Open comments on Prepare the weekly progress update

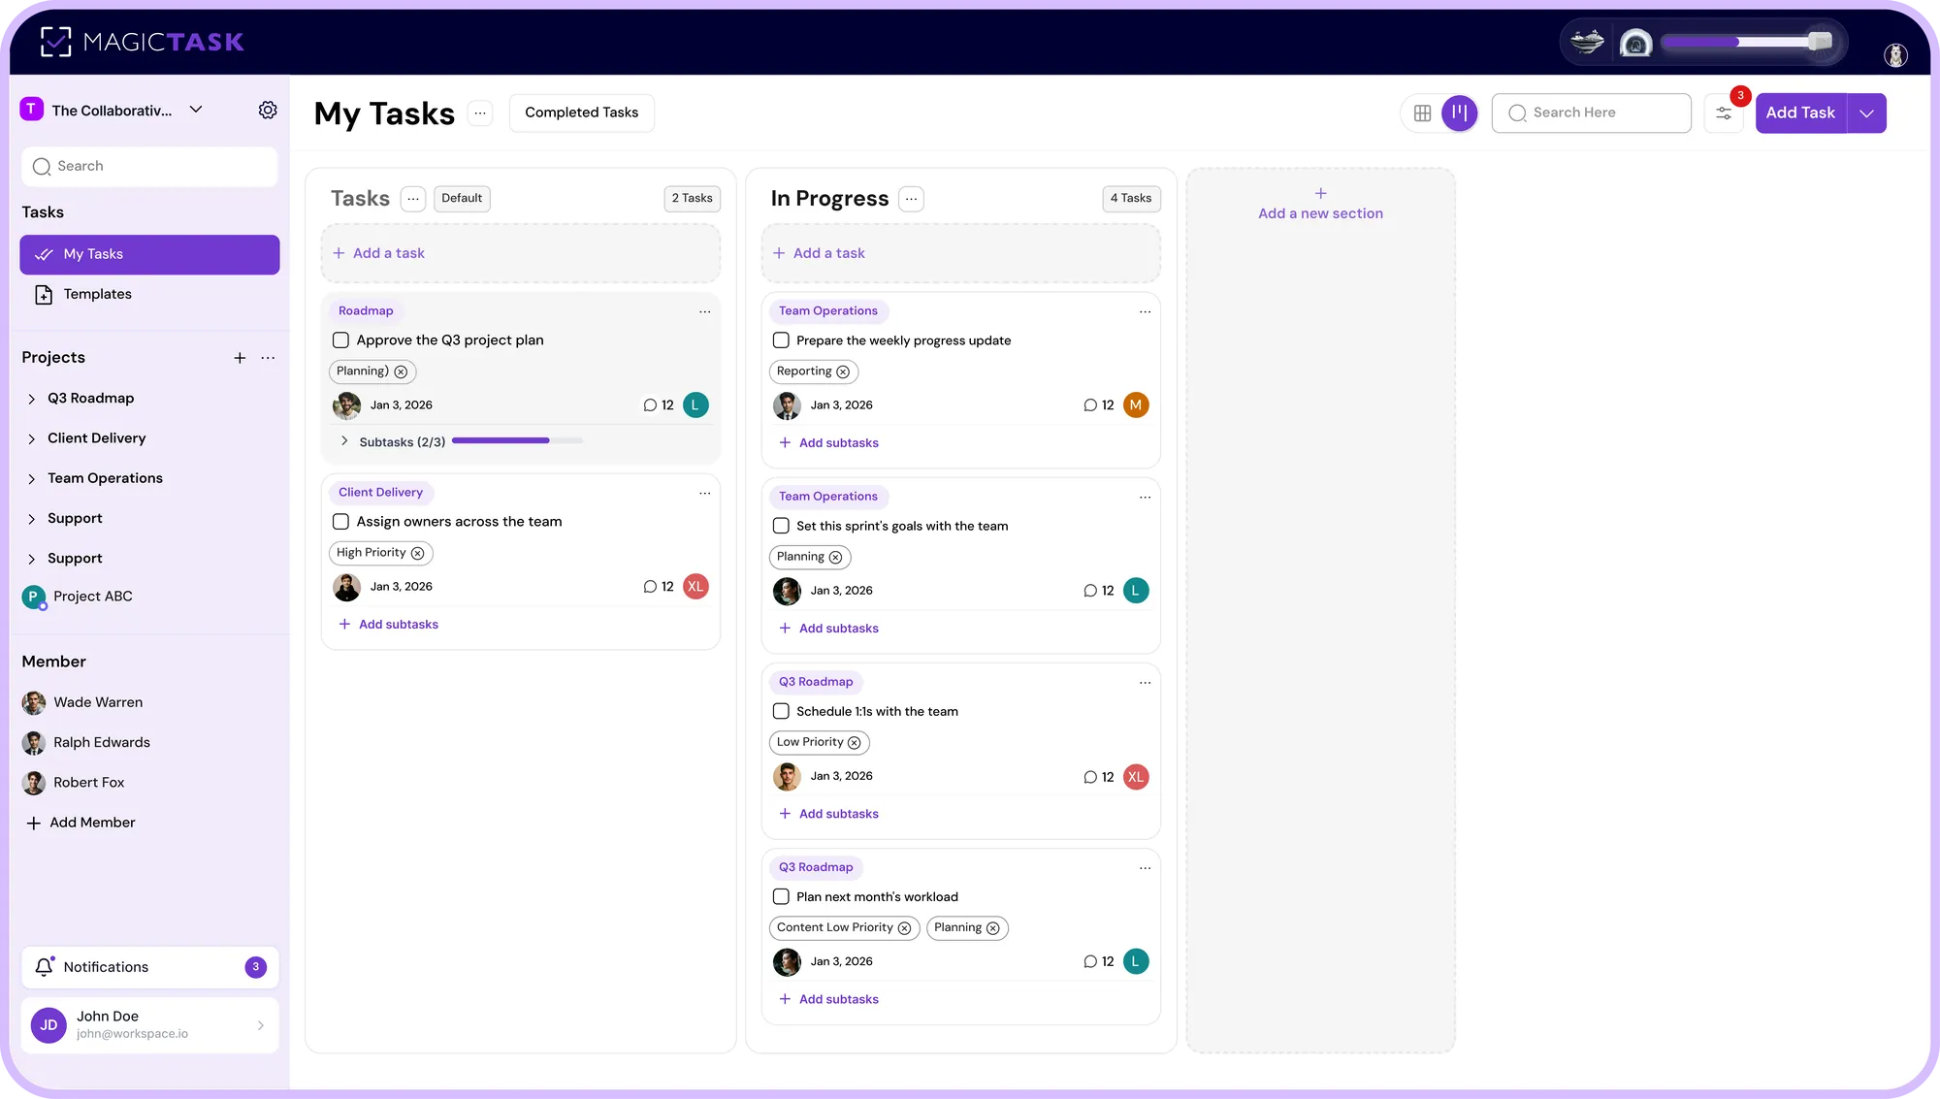[x=1099, y=405]
